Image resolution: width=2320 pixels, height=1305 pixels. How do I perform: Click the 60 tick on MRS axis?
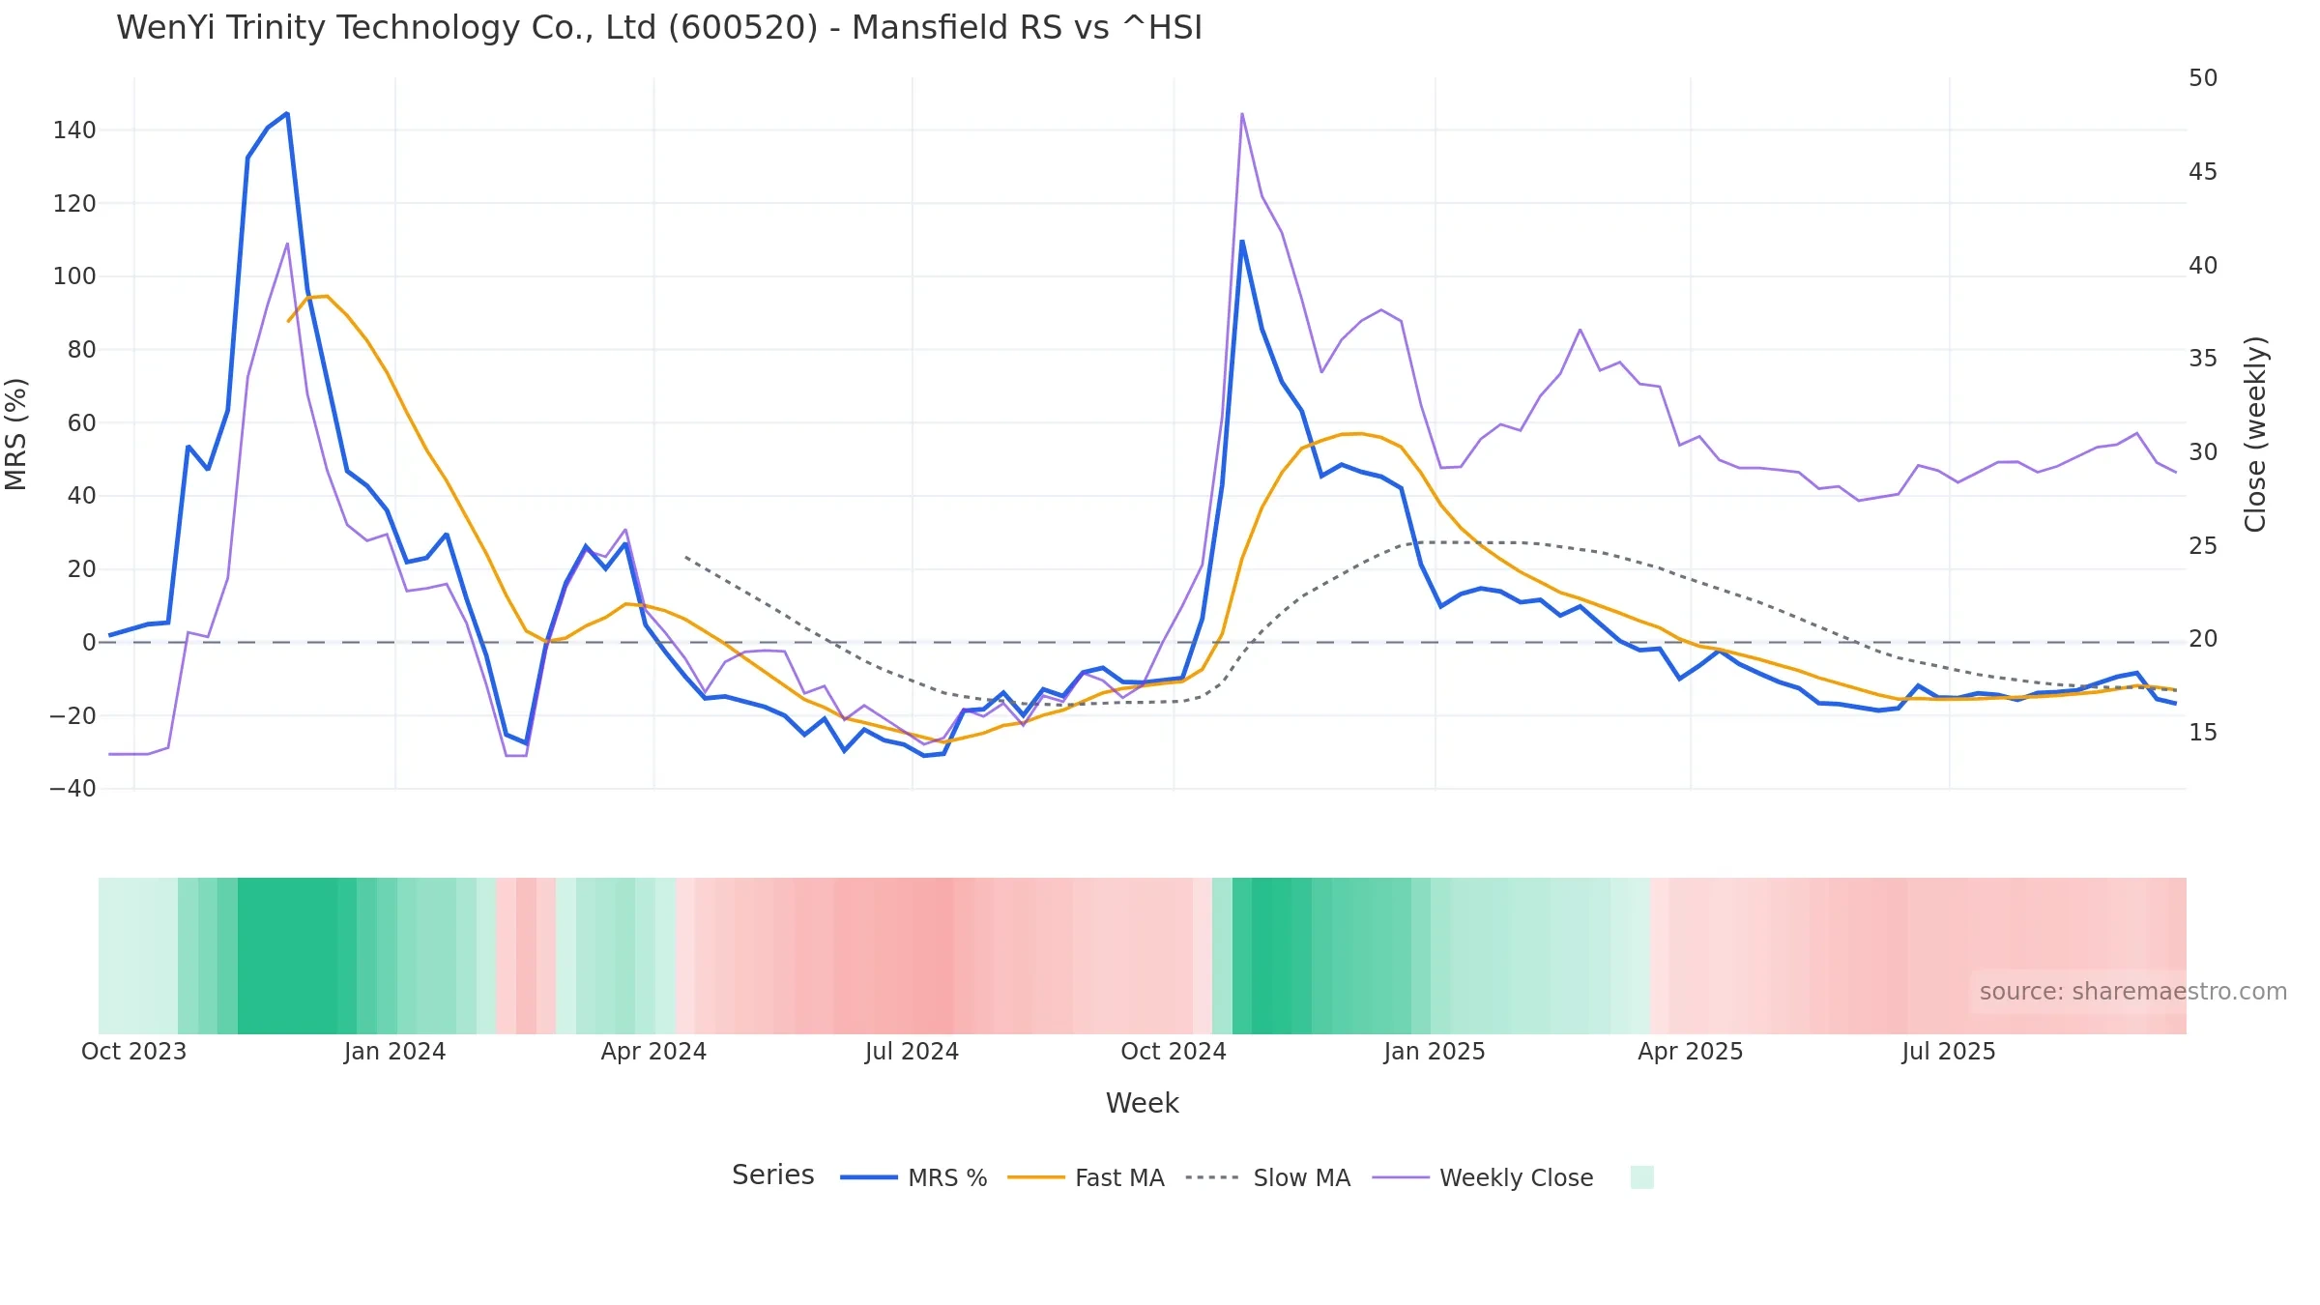coord(81,423)
